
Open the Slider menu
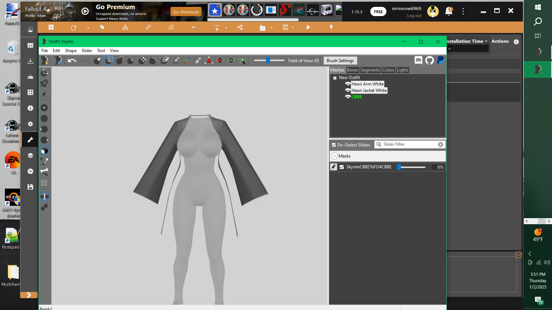87,51
